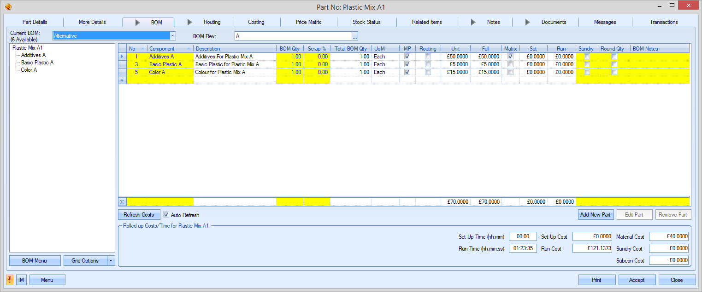The width and height of the screenshot is (702, 292).
Task: Click the IM icon button
Action: (21, 280)
